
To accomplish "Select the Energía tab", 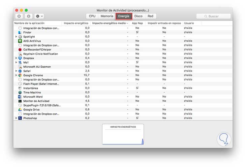I will point(124,16).
